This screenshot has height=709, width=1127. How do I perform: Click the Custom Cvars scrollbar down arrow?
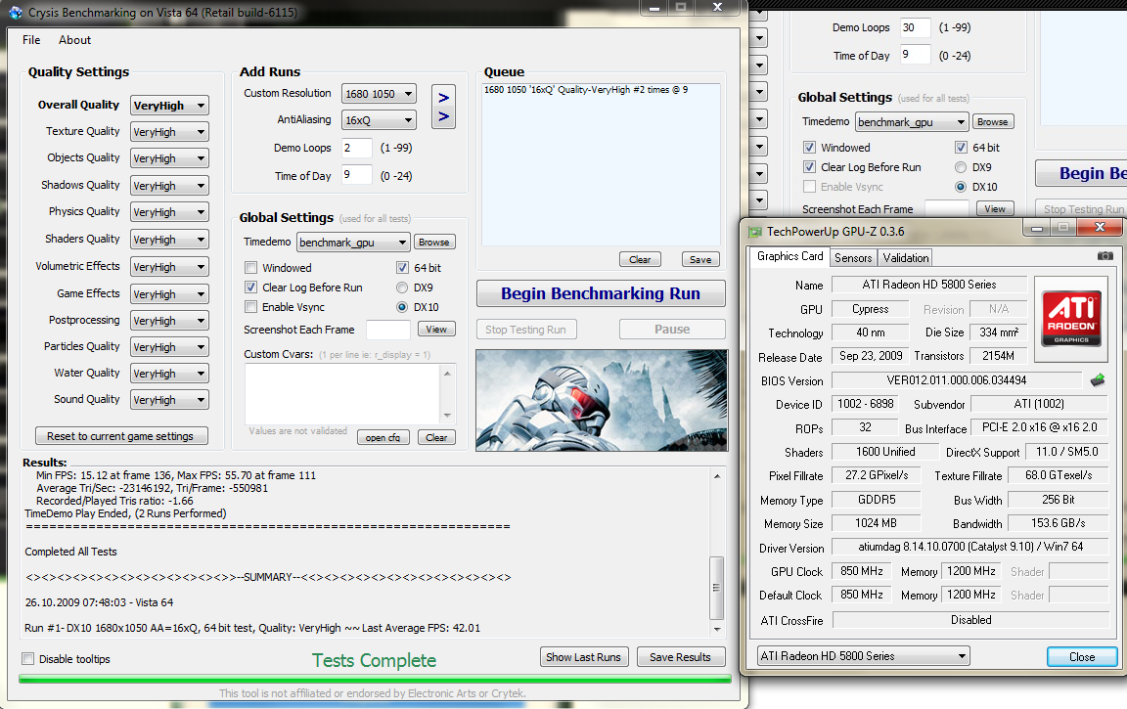[447, 416]
